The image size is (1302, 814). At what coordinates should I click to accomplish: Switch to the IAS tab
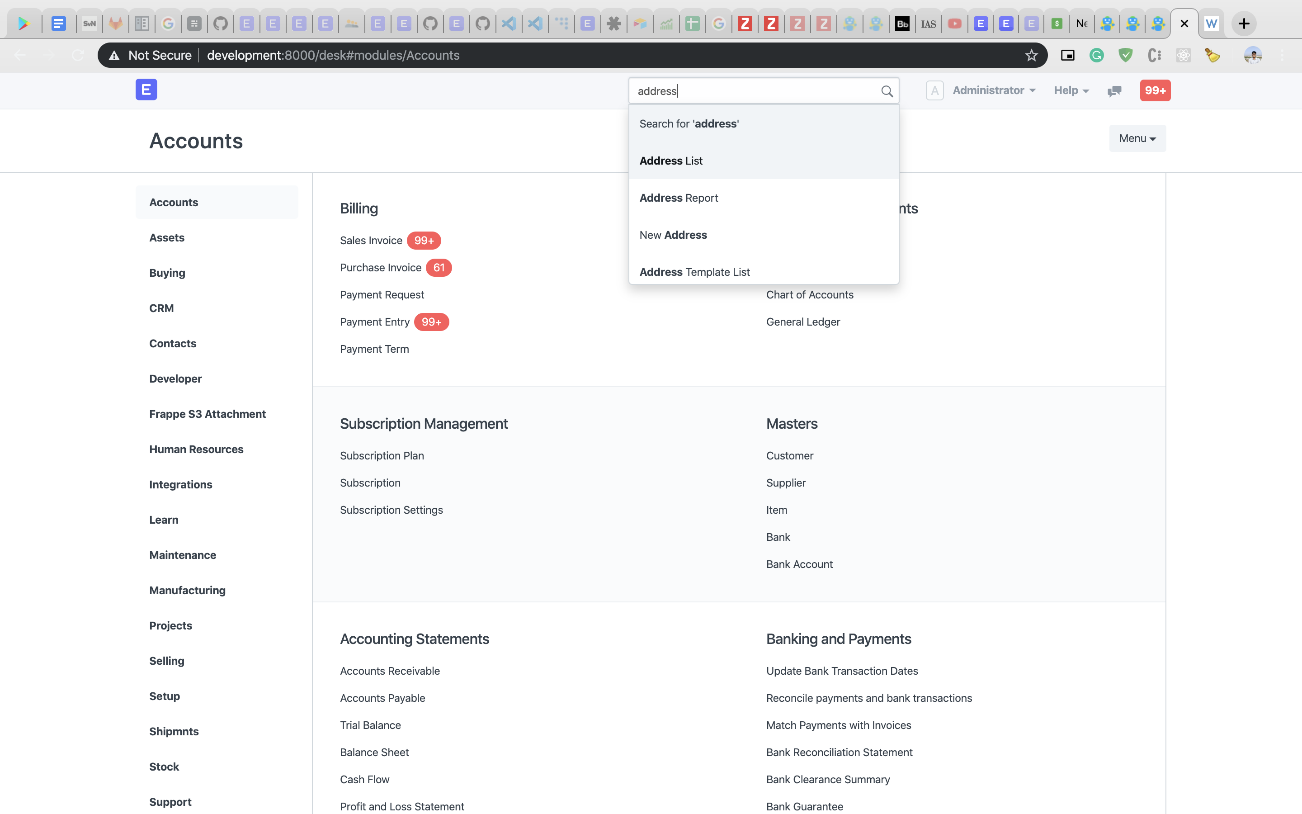[x=928, y=24]
